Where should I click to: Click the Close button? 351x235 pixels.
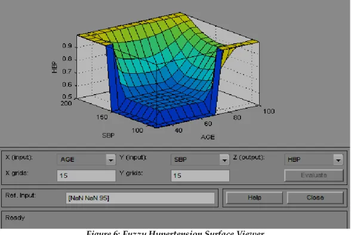pos(315,198)
